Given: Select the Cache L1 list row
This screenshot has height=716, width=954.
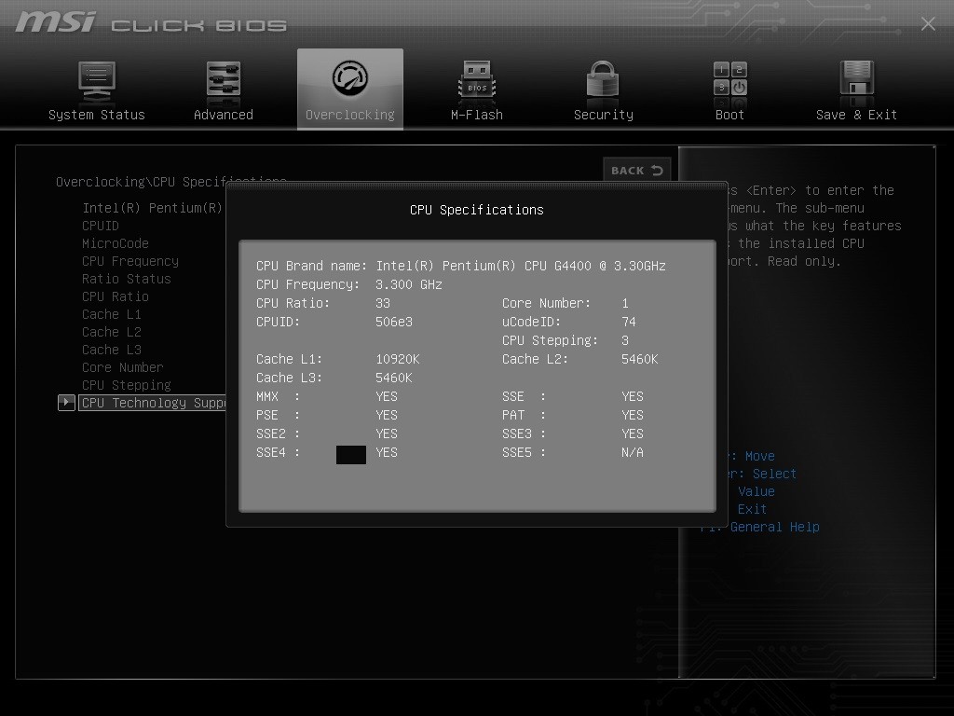Looking at the screenshot, I should (x=112, y=313).
